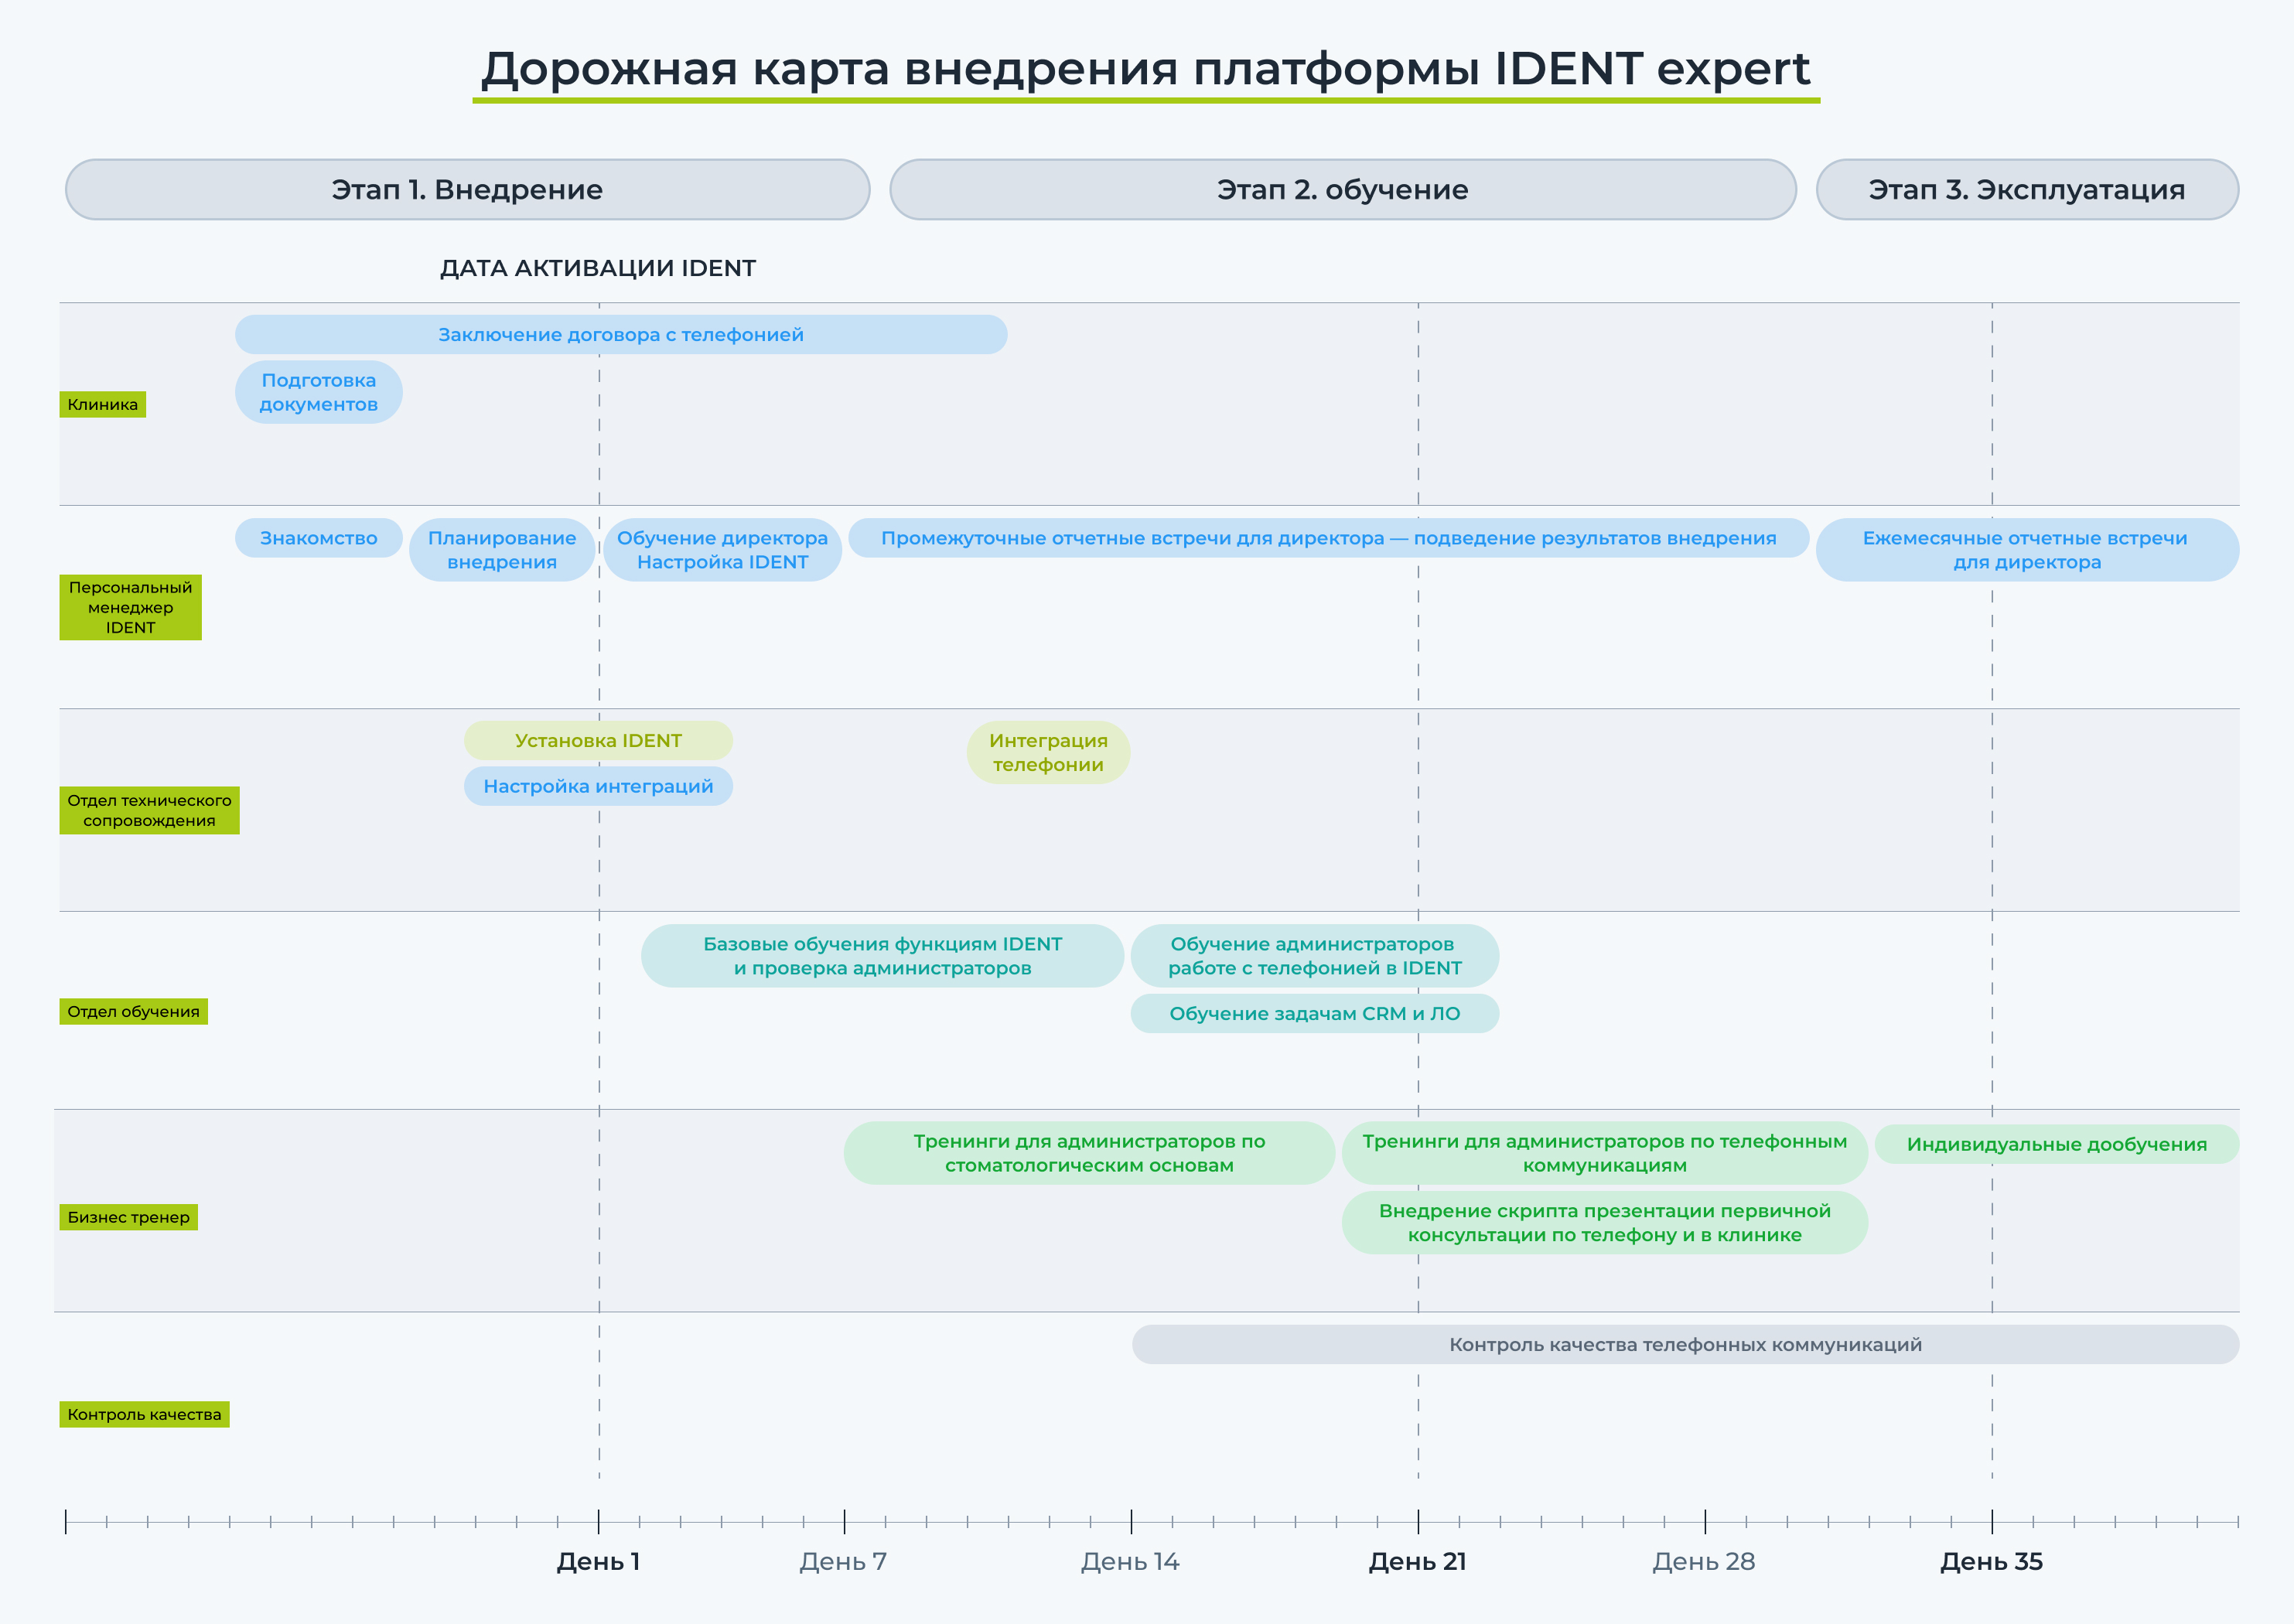Image resolution: width=2294 pixels, height=1624 pixels.
Task: Select the 'Отдел обучения' row label
Action: tap(134, 1011)
